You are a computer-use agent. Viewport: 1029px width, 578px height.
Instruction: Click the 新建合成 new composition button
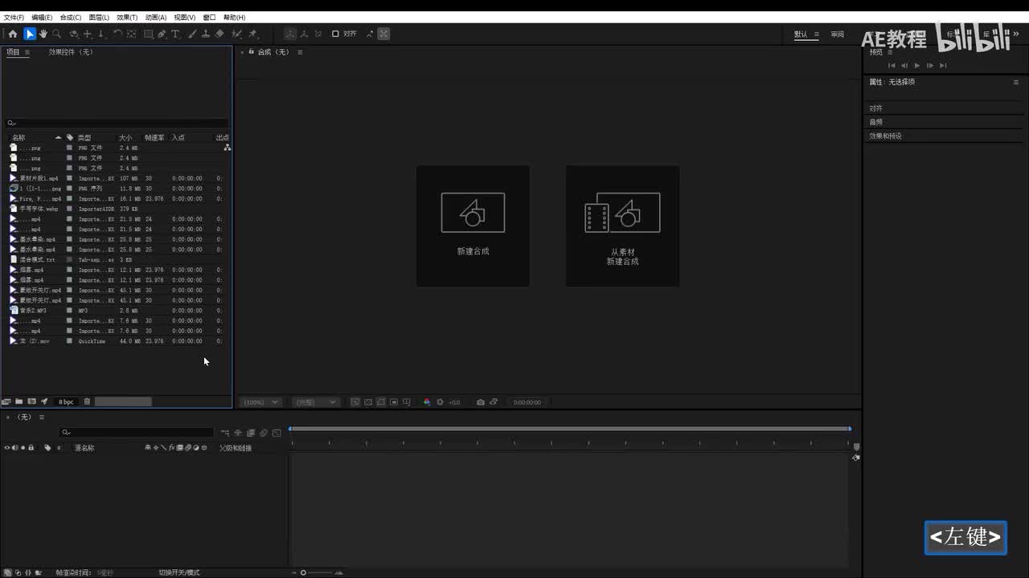[473, 226]
